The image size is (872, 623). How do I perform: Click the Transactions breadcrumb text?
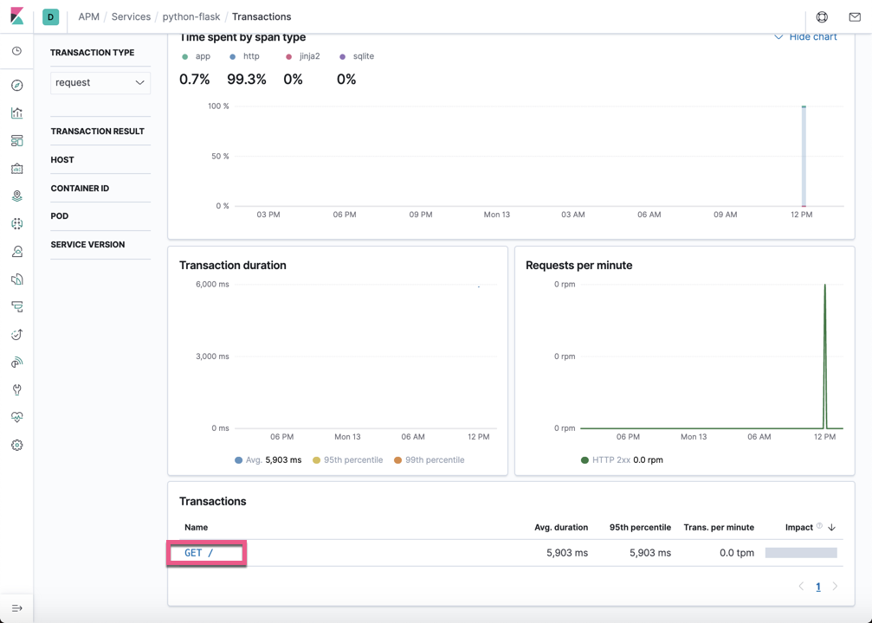[x=262, y=16]
